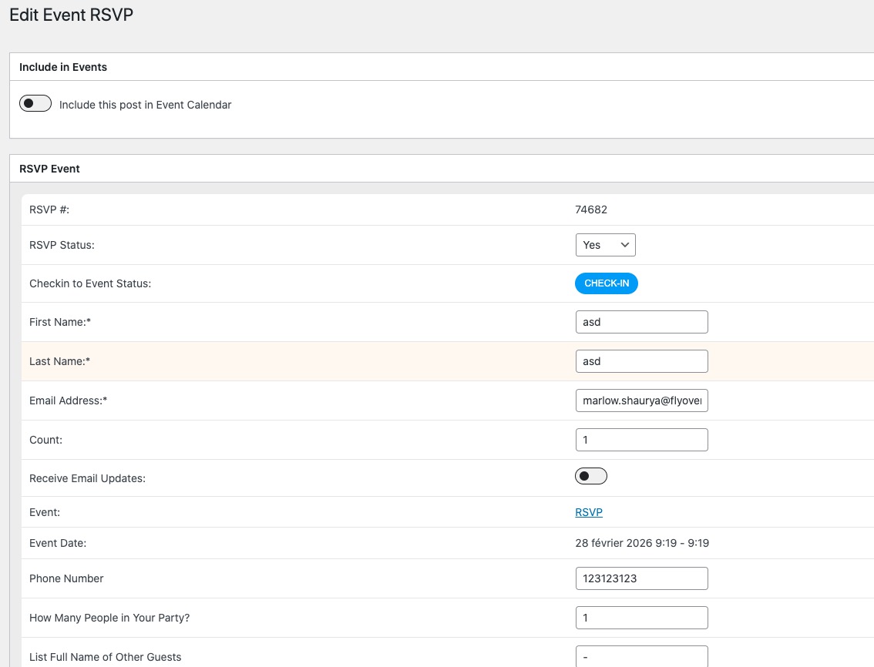Click the Phone Number field
This screenshot has width=874, height=667.
coord(641,578)
